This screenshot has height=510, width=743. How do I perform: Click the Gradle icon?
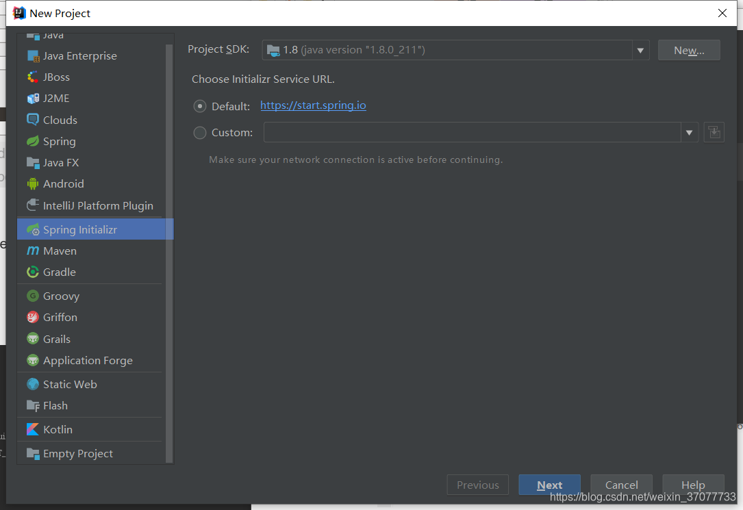(x=33, y=272)
